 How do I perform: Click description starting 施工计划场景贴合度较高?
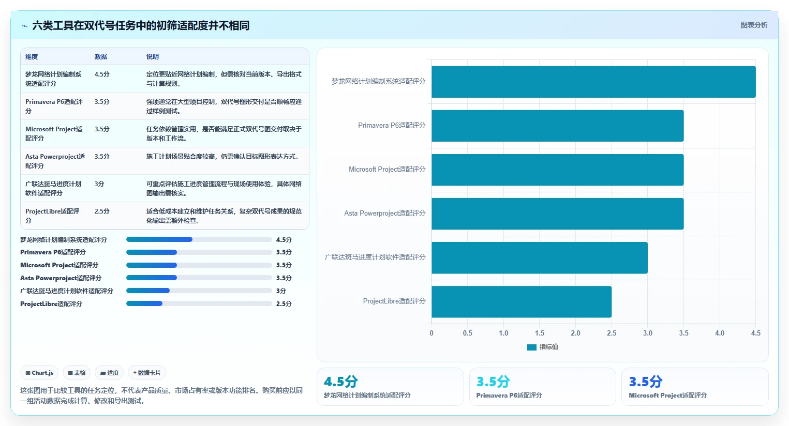click(224, 157)
